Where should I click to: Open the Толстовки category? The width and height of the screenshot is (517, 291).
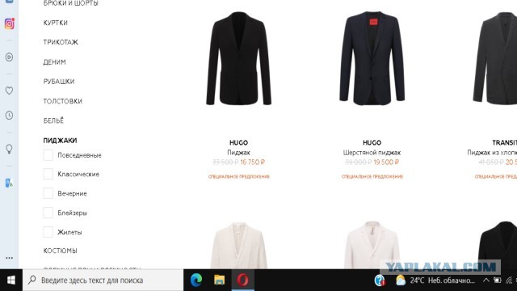[63, 101]
